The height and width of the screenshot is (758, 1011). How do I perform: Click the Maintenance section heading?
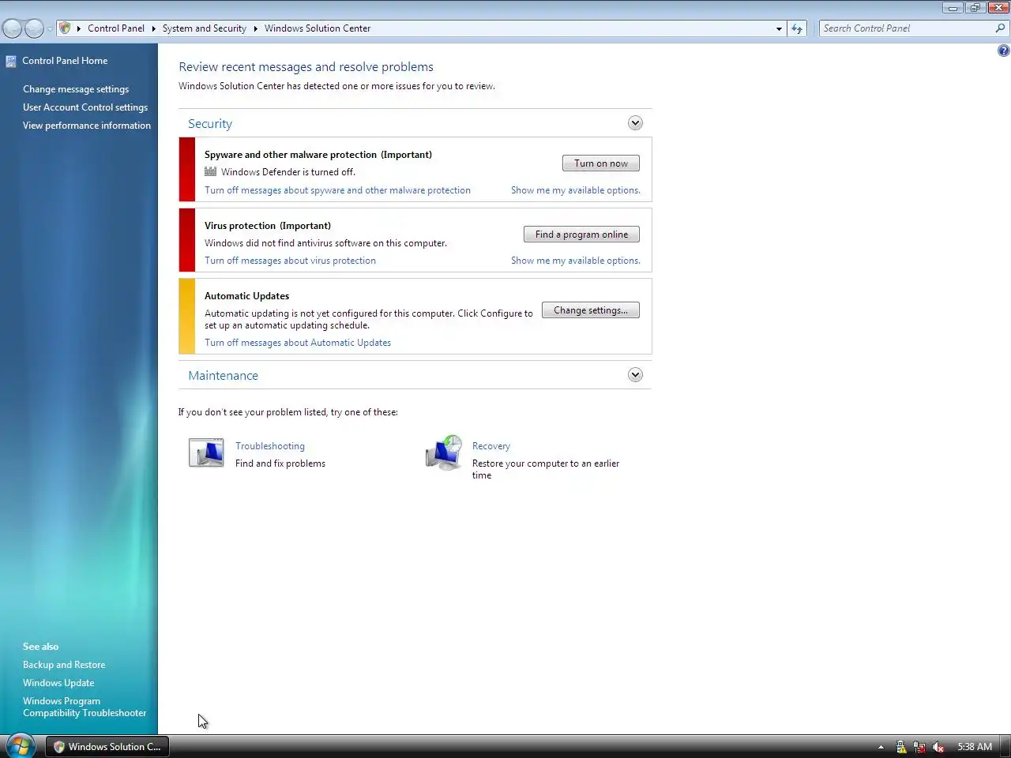coord(223,376)
